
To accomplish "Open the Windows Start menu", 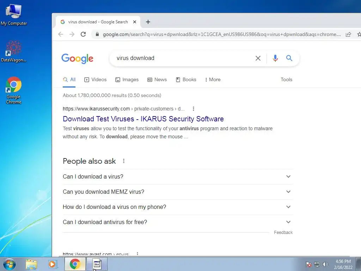I will click(x=10, y=264).
